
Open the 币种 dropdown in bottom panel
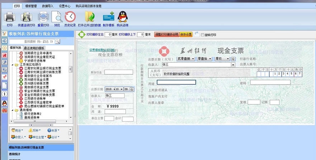pyautogui.click(x=35, y=131)
